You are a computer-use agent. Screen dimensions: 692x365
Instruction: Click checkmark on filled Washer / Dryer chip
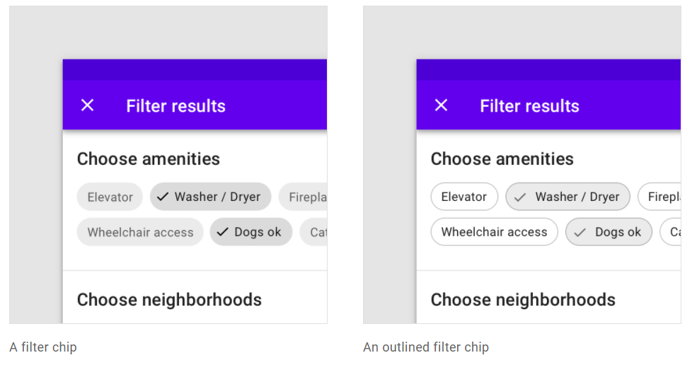click(x=163, y=197)
